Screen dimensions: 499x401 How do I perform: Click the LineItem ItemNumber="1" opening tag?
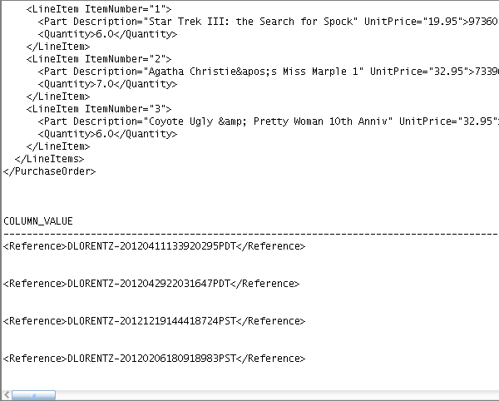pyautogui.click(x=98, y=9)
